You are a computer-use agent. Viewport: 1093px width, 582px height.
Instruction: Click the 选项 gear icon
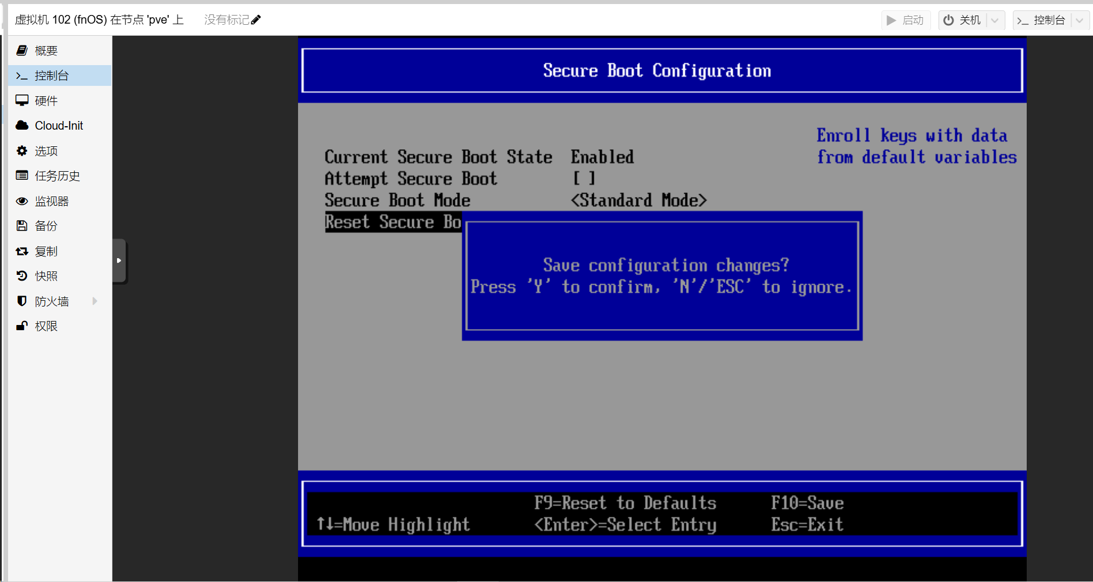[22, 150]
